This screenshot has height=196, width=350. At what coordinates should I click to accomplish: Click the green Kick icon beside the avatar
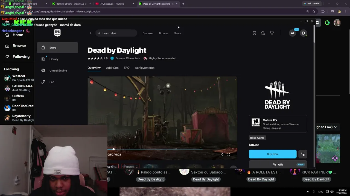327,23
